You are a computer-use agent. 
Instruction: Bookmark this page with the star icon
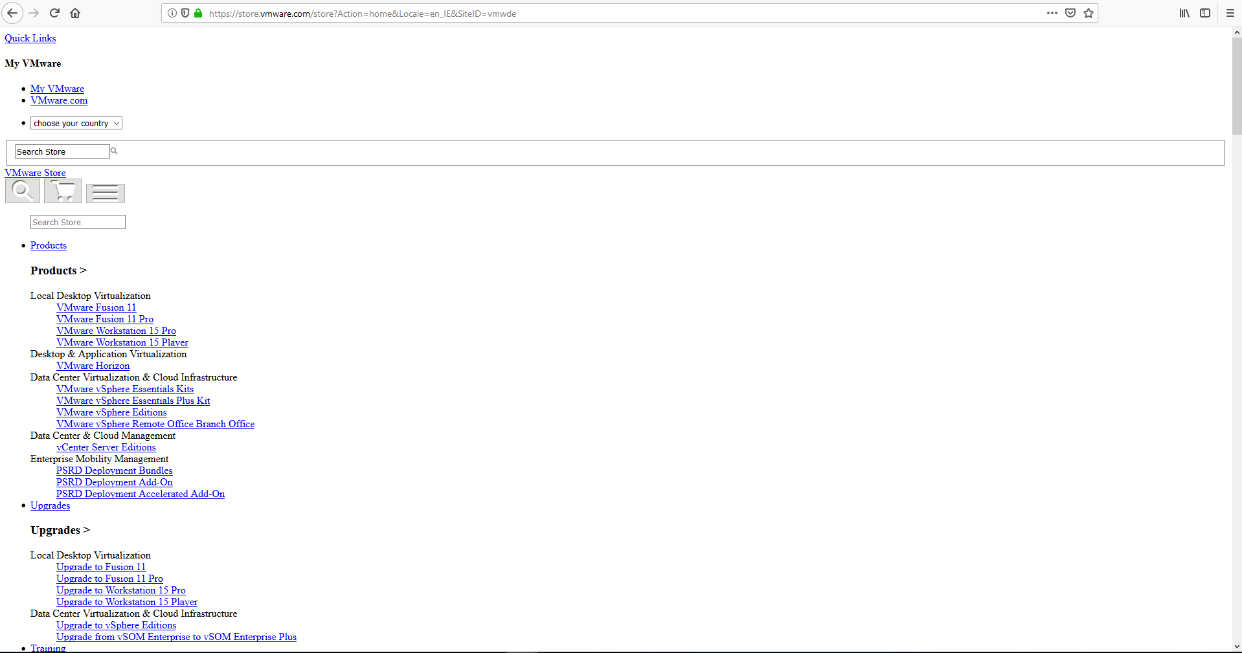1089,13
